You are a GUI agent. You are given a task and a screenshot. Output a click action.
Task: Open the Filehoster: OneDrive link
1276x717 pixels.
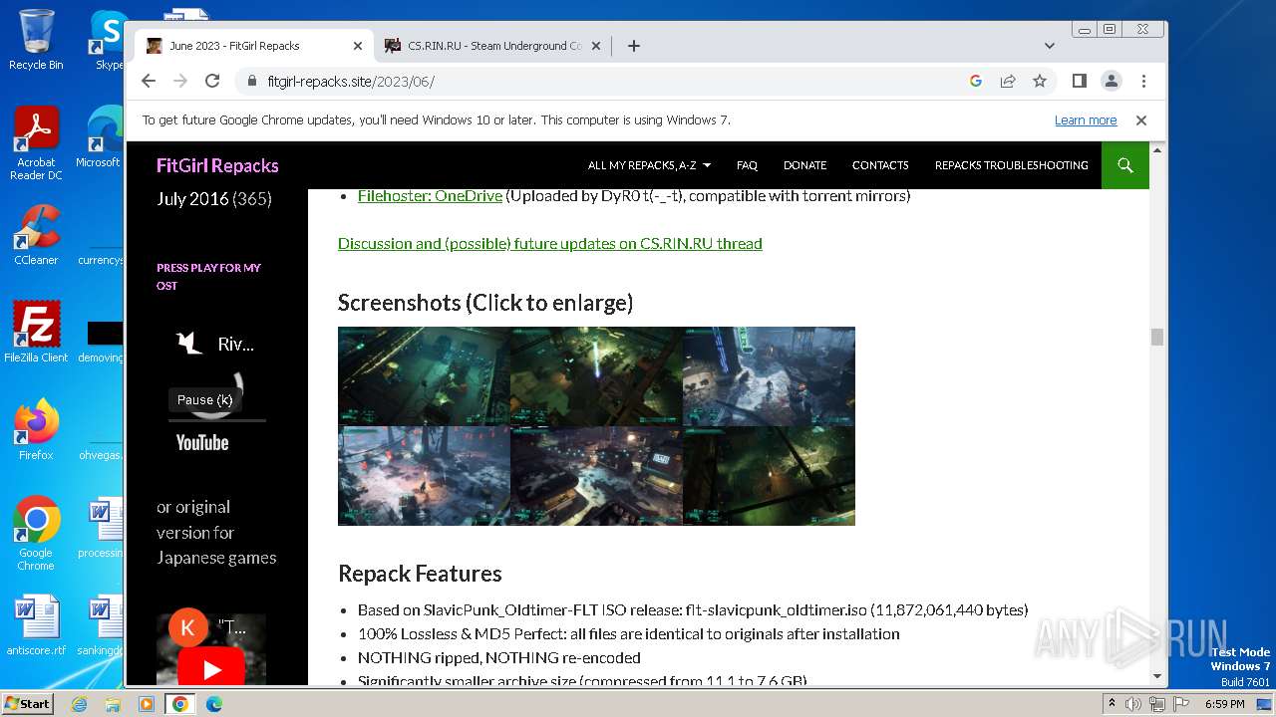click(x=430, y=196)
